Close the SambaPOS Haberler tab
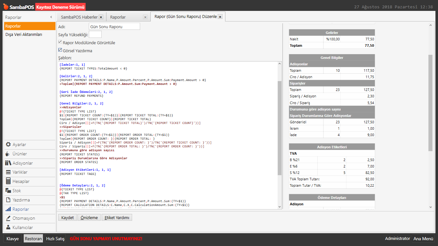The image size is (438, 246). (x=101, y=17)
